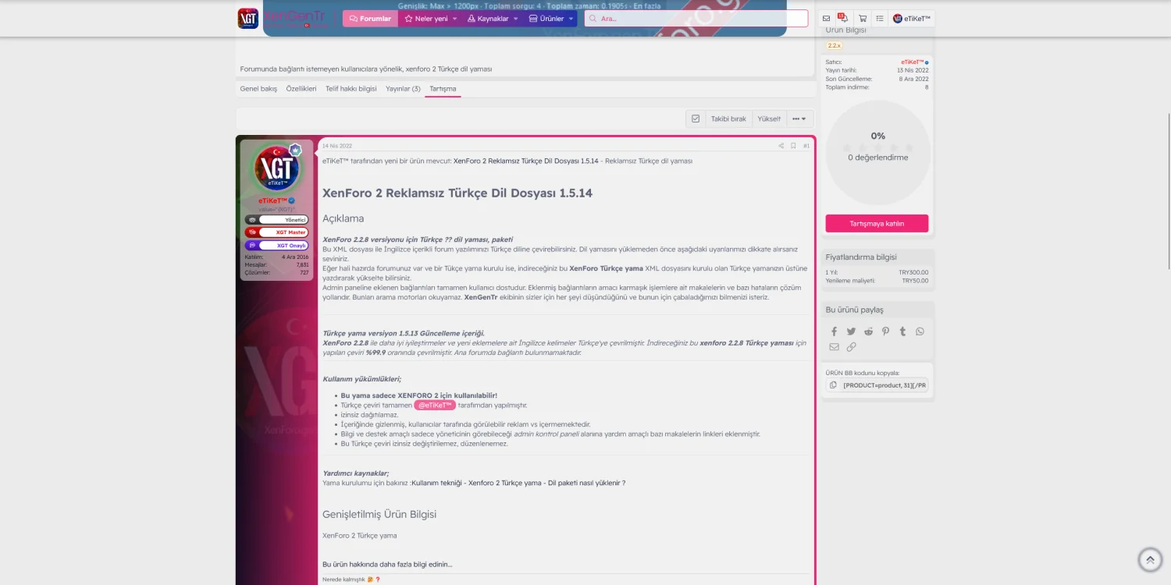
Task: Open the checklist icon in header
Action: coord(880,19)
